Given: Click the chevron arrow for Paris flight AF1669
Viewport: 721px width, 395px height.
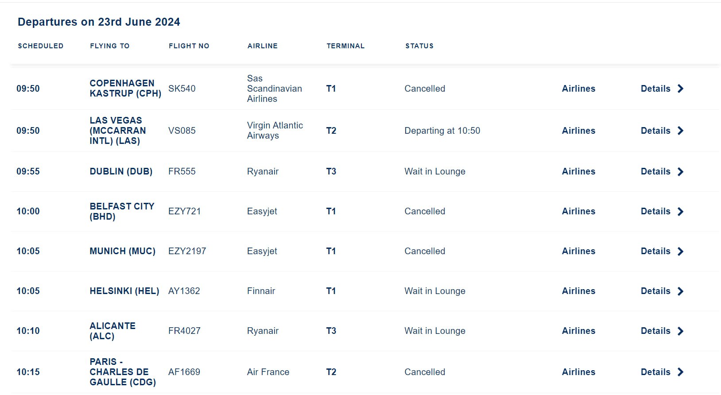Looking at the screenshot, I should pyautogui.click(x=681, y=372).
